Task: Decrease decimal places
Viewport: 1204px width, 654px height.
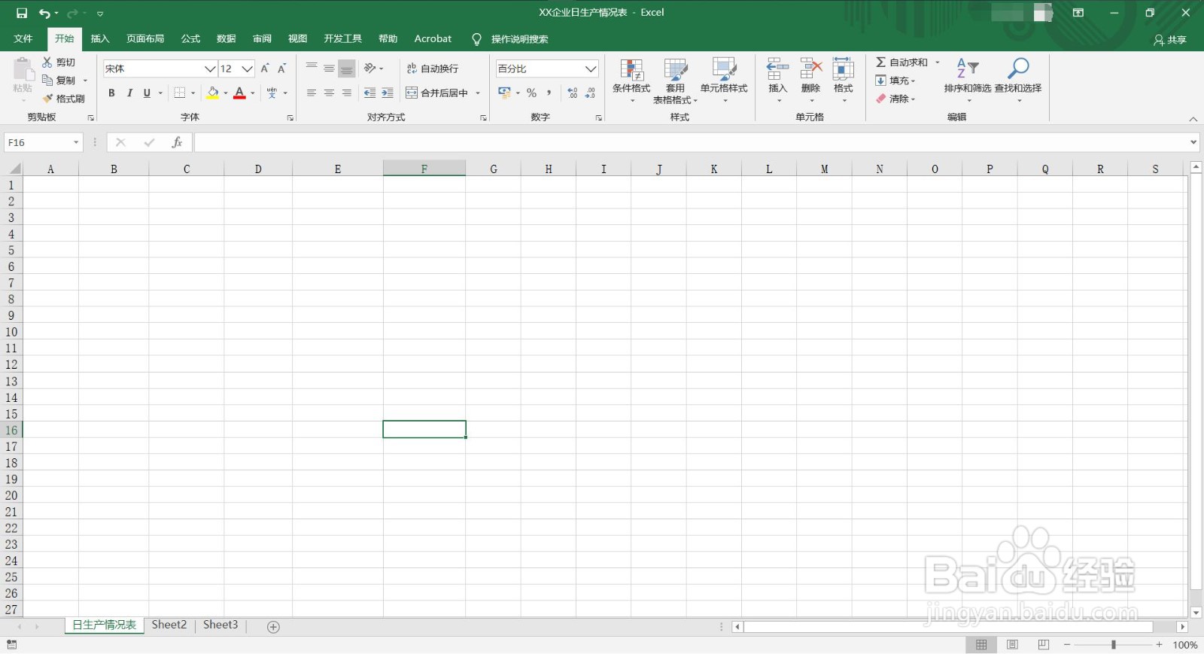Action: coord(591,93)
